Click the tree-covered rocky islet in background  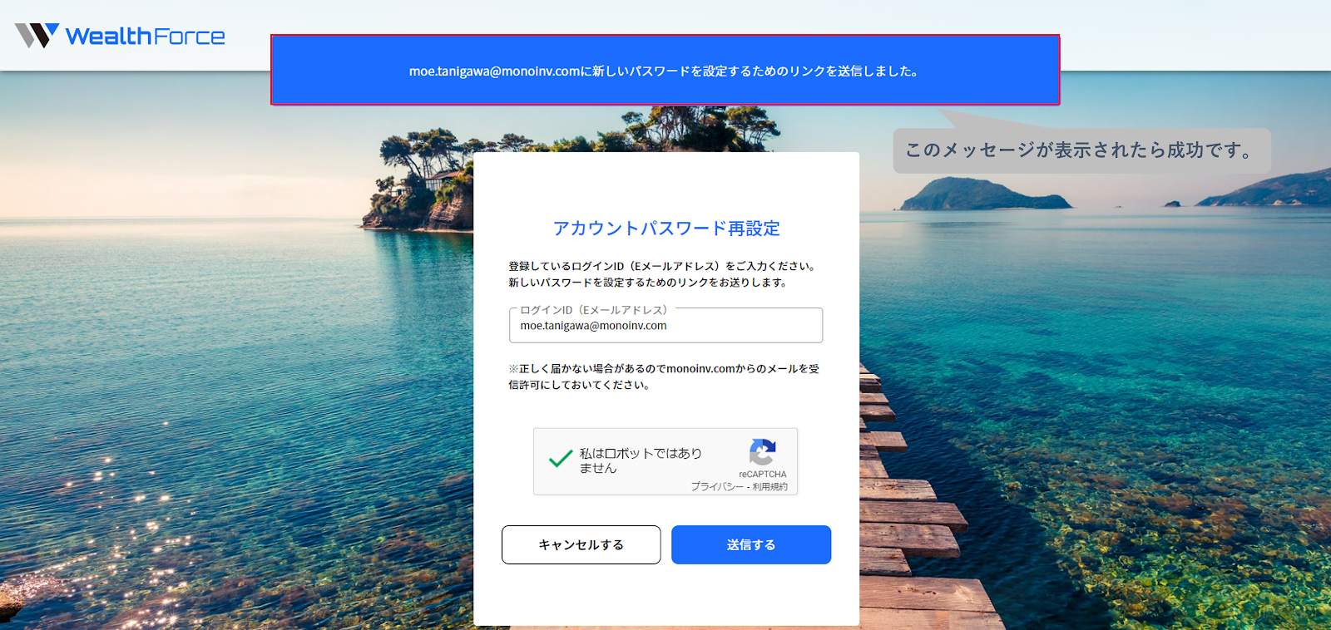point(418,180)
